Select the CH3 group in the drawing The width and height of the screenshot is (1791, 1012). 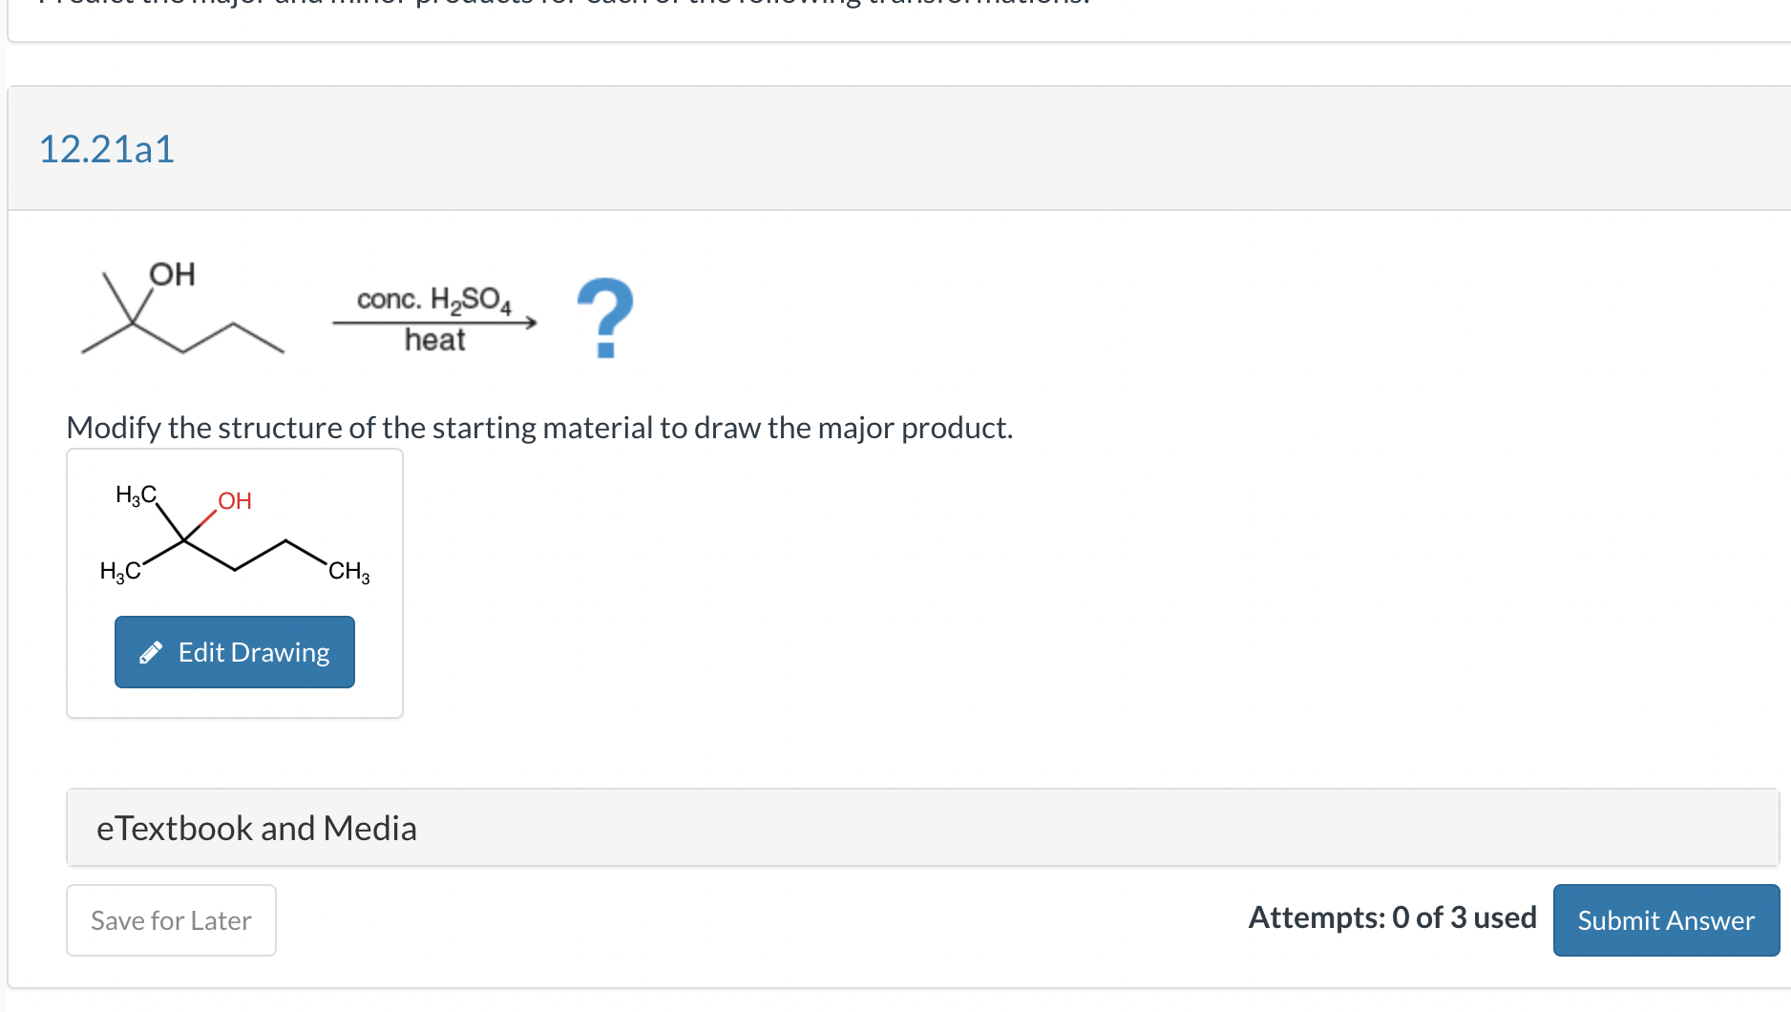[348, 570]
